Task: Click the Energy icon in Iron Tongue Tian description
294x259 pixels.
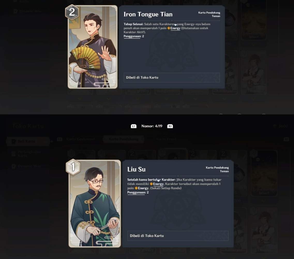Action: point(169,28)
